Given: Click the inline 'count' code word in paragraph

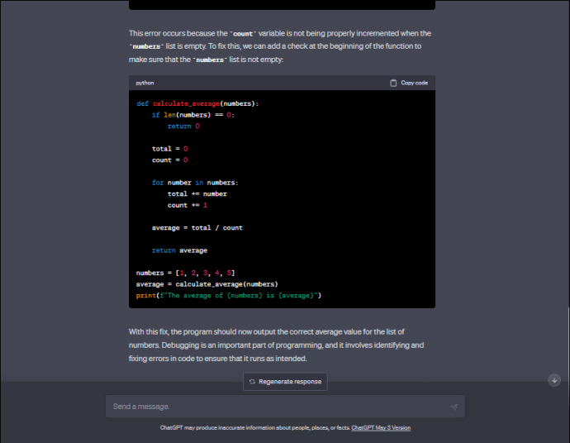Looking at the screenshot, I should (x=243, y=33).
